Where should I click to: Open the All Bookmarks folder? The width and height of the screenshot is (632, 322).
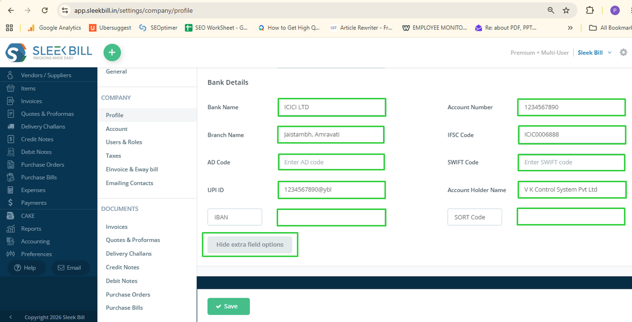610,28
